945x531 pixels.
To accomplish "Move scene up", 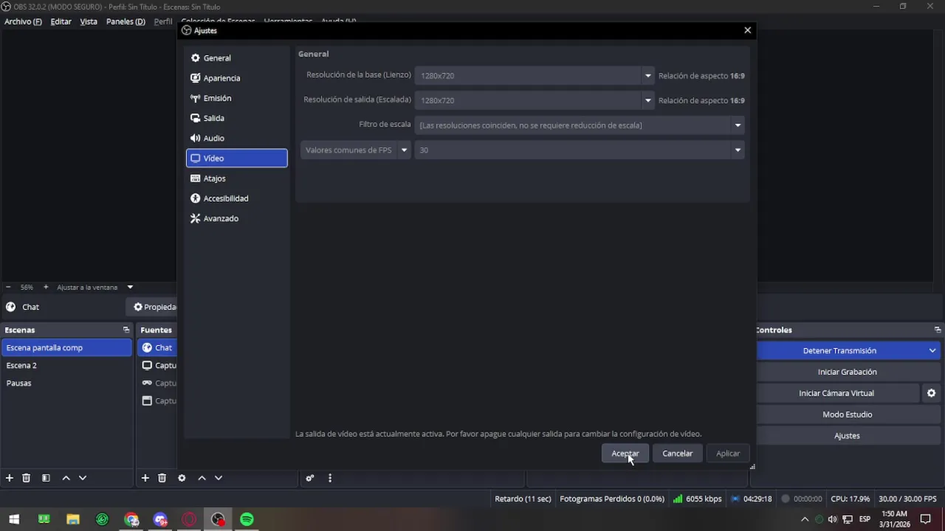I will [x=66, y=478].
